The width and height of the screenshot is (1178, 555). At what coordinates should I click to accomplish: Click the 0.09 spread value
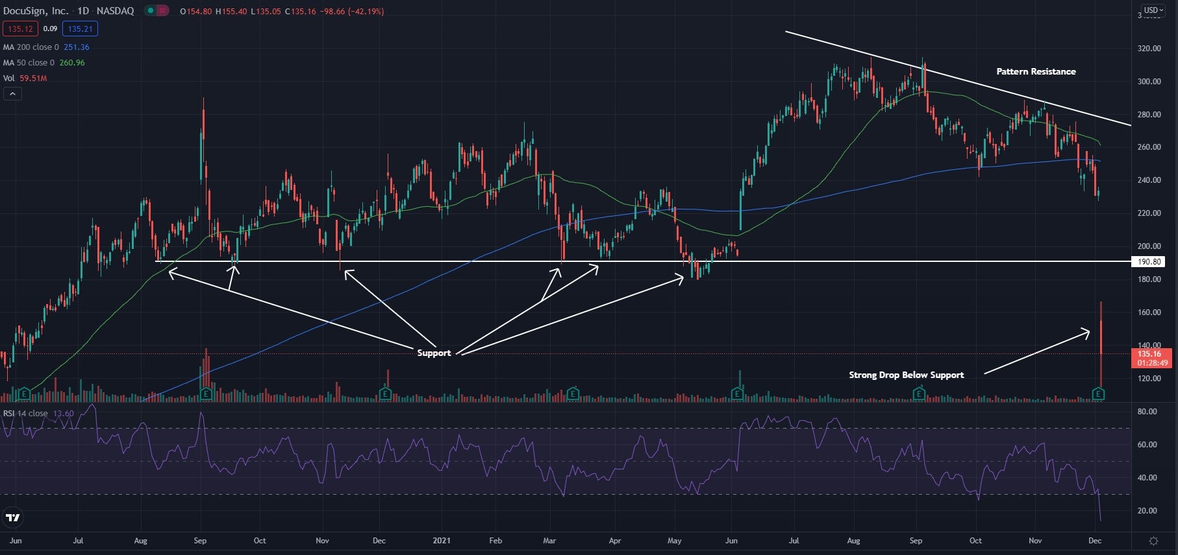coord(50,29)
